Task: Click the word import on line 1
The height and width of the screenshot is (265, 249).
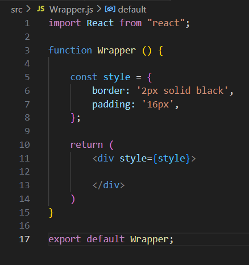Action: pyautogui.click(x=65, y=23)
